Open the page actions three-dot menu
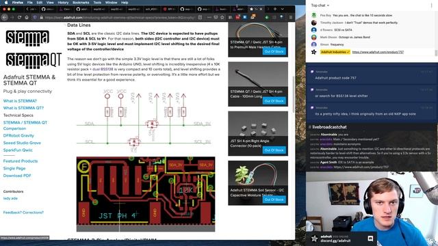The width and height of the screenshot is (438, 246). click(209, 17)
